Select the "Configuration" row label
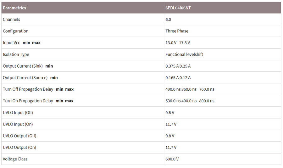The image size is (283, 168). 15,31
